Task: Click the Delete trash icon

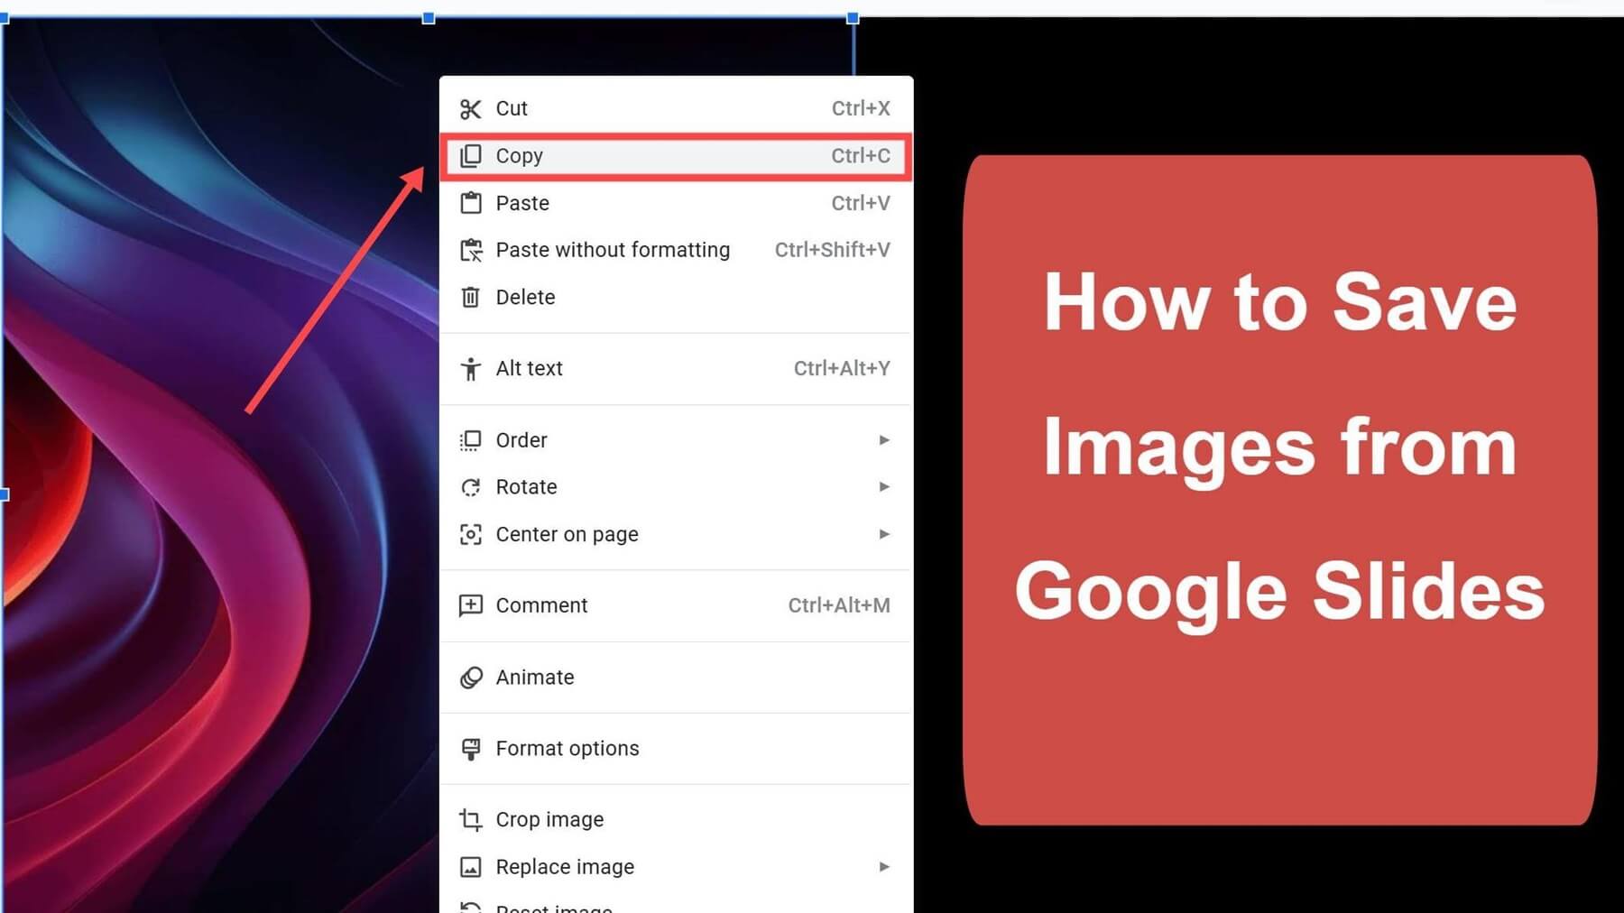Action: 470,297
